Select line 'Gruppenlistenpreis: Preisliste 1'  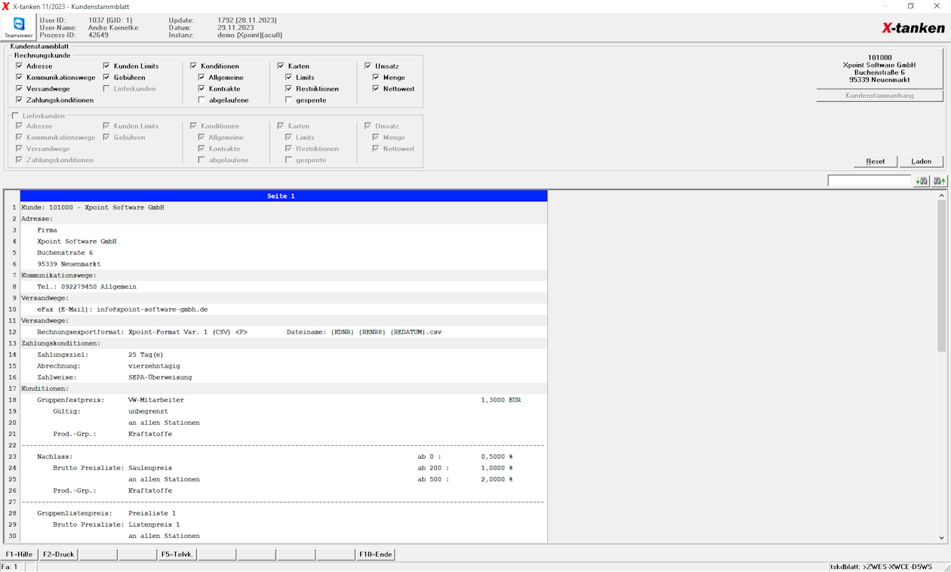tap(283, 513)
